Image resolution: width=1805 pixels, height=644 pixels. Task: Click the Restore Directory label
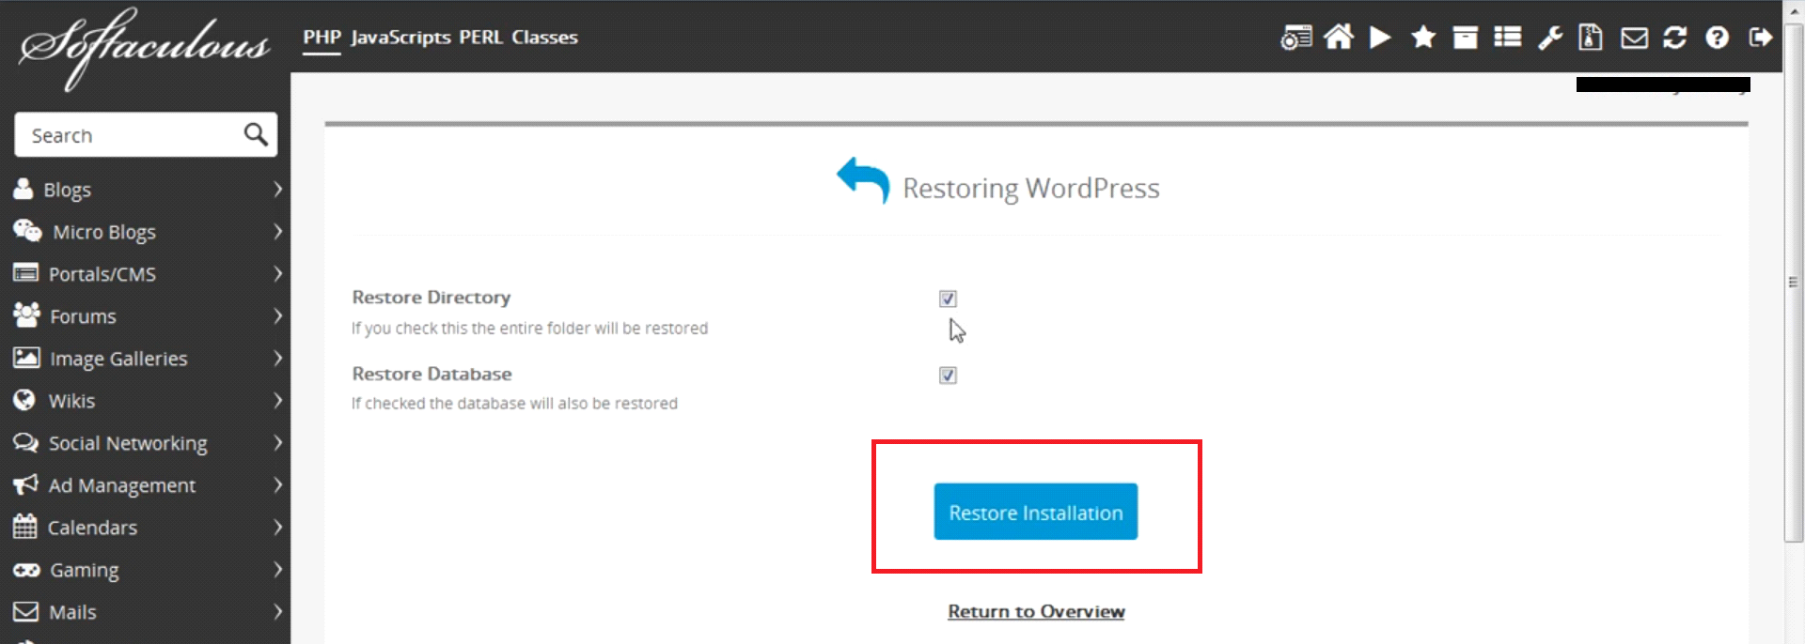[432, 298]
